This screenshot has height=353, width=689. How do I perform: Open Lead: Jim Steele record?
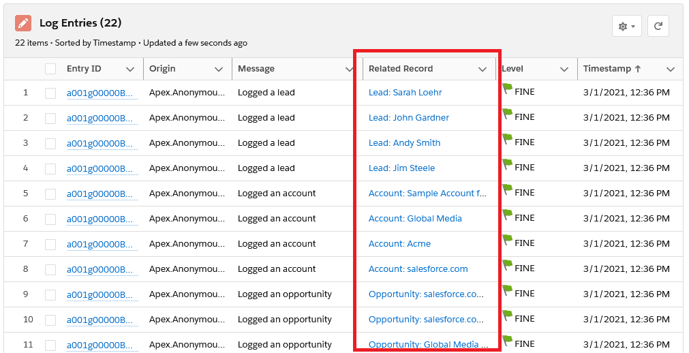point(401,168)
